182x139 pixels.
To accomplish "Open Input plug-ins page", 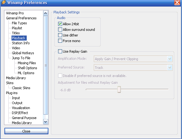I will 16,98.
